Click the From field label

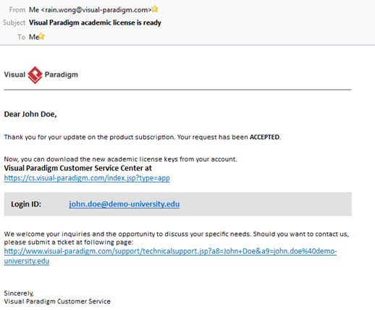tap(17, 9)
